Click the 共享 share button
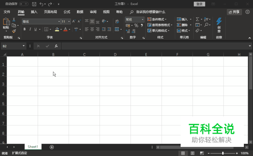 pos(234,12)
